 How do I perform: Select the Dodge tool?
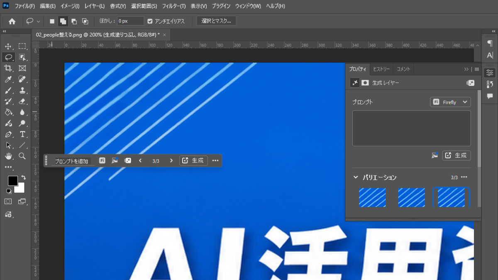[x=22, y=123]
